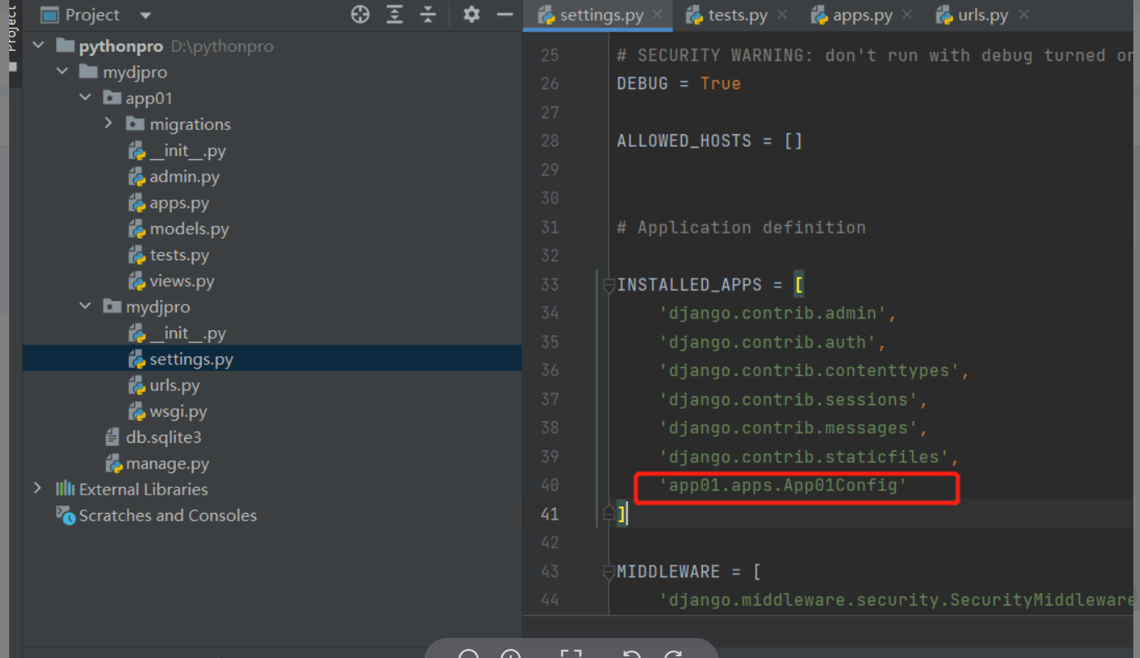Click Python file icon beside manage.py
Viewport: 1140px width, 658px height.
tap(113, 463)
